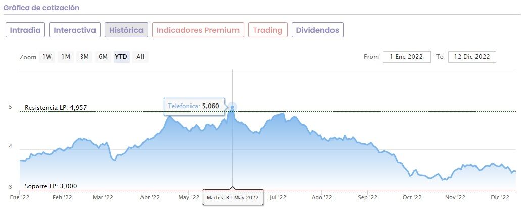
Task: Click the Gráfica de cotización heading
Action: point(41,8)
